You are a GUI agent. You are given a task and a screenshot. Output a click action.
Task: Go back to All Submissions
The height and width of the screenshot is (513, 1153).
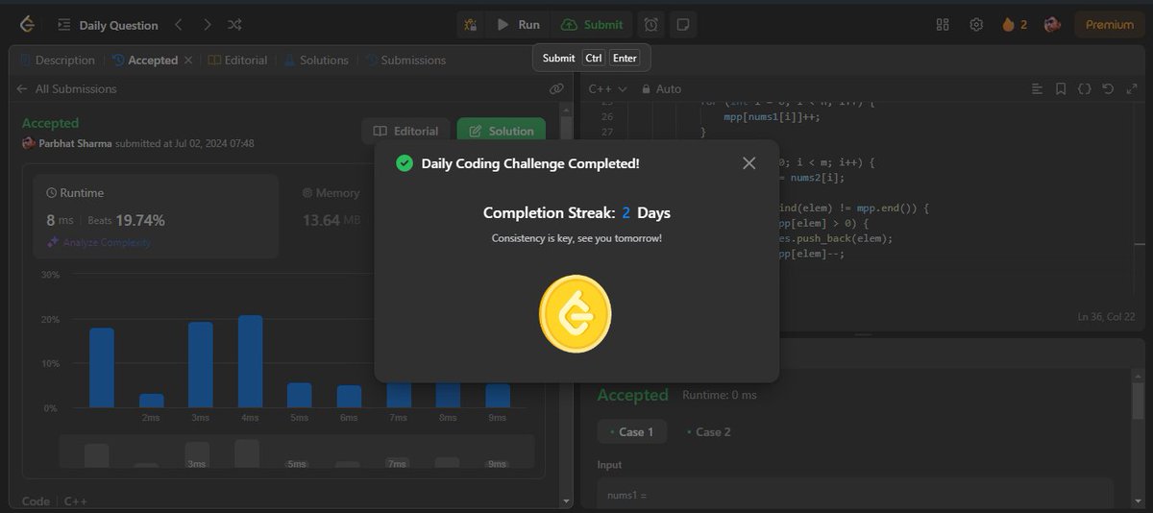coord(66,88)
